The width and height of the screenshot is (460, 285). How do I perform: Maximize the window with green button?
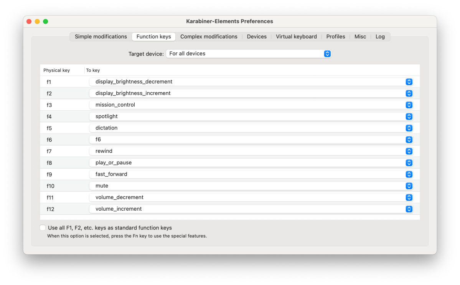coord(46,21)
